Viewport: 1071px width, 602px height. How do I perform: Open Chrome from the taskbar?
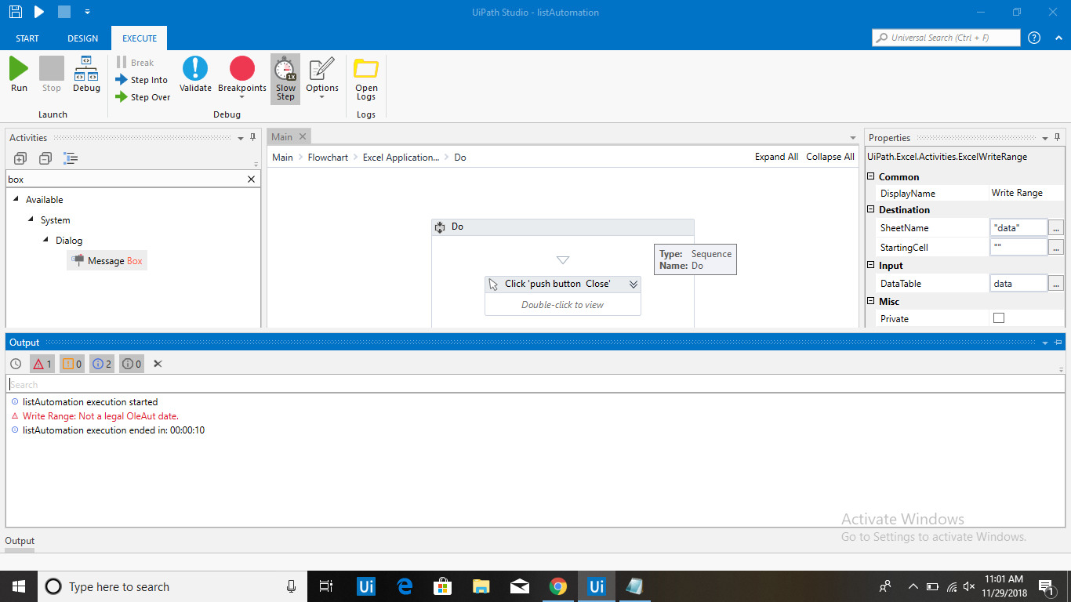(x=557, y=586)
